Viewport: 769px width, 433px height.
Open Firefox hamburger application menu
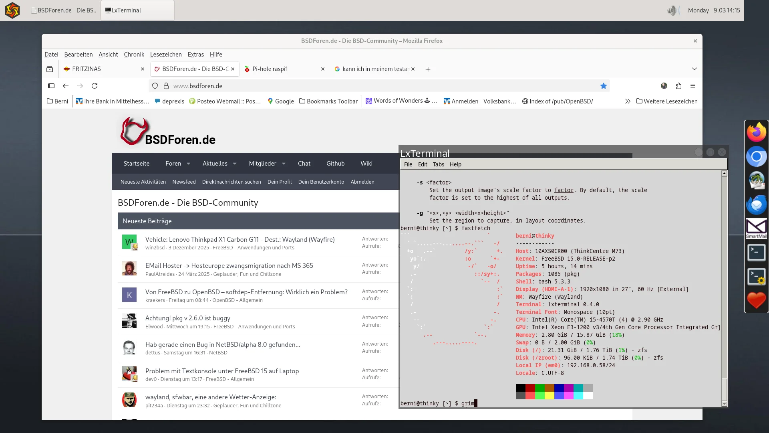tap(693, 86)
